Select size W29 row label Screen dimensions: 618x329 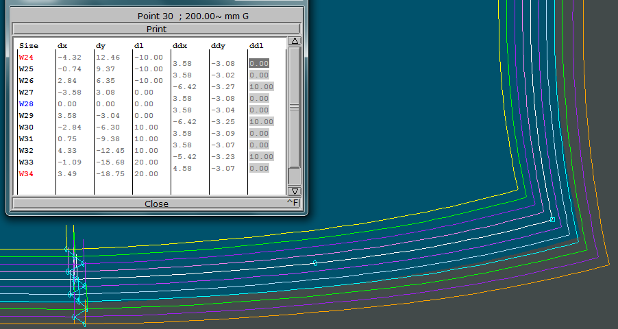click(x=26, y=116)
